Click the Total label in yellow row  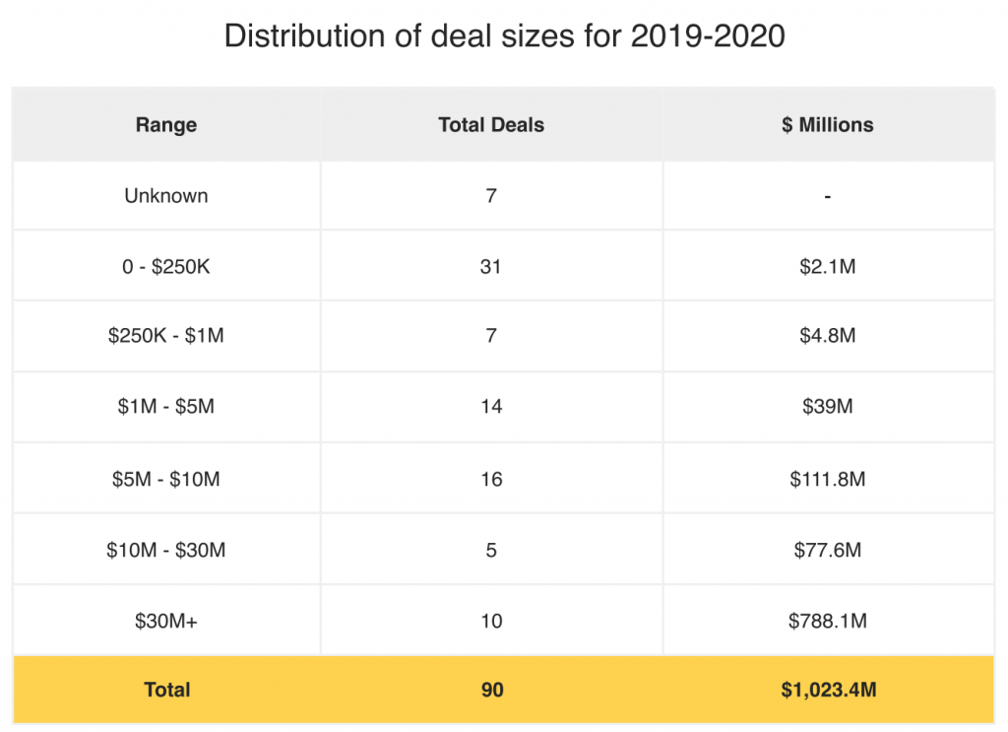pos(167,690)
